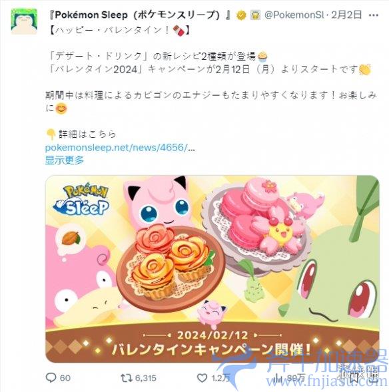
Task: Retweet using the arrows icon
Action: tap(126, 378)
